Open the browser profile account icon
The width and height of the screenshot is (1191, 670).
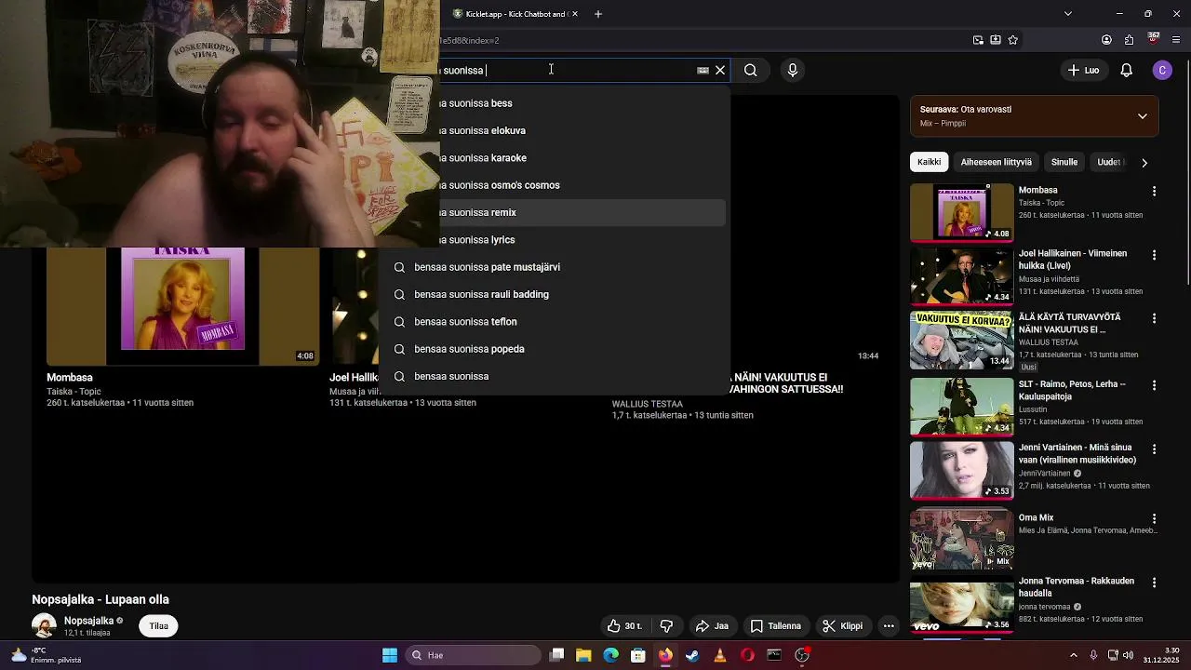point(1106,40)
